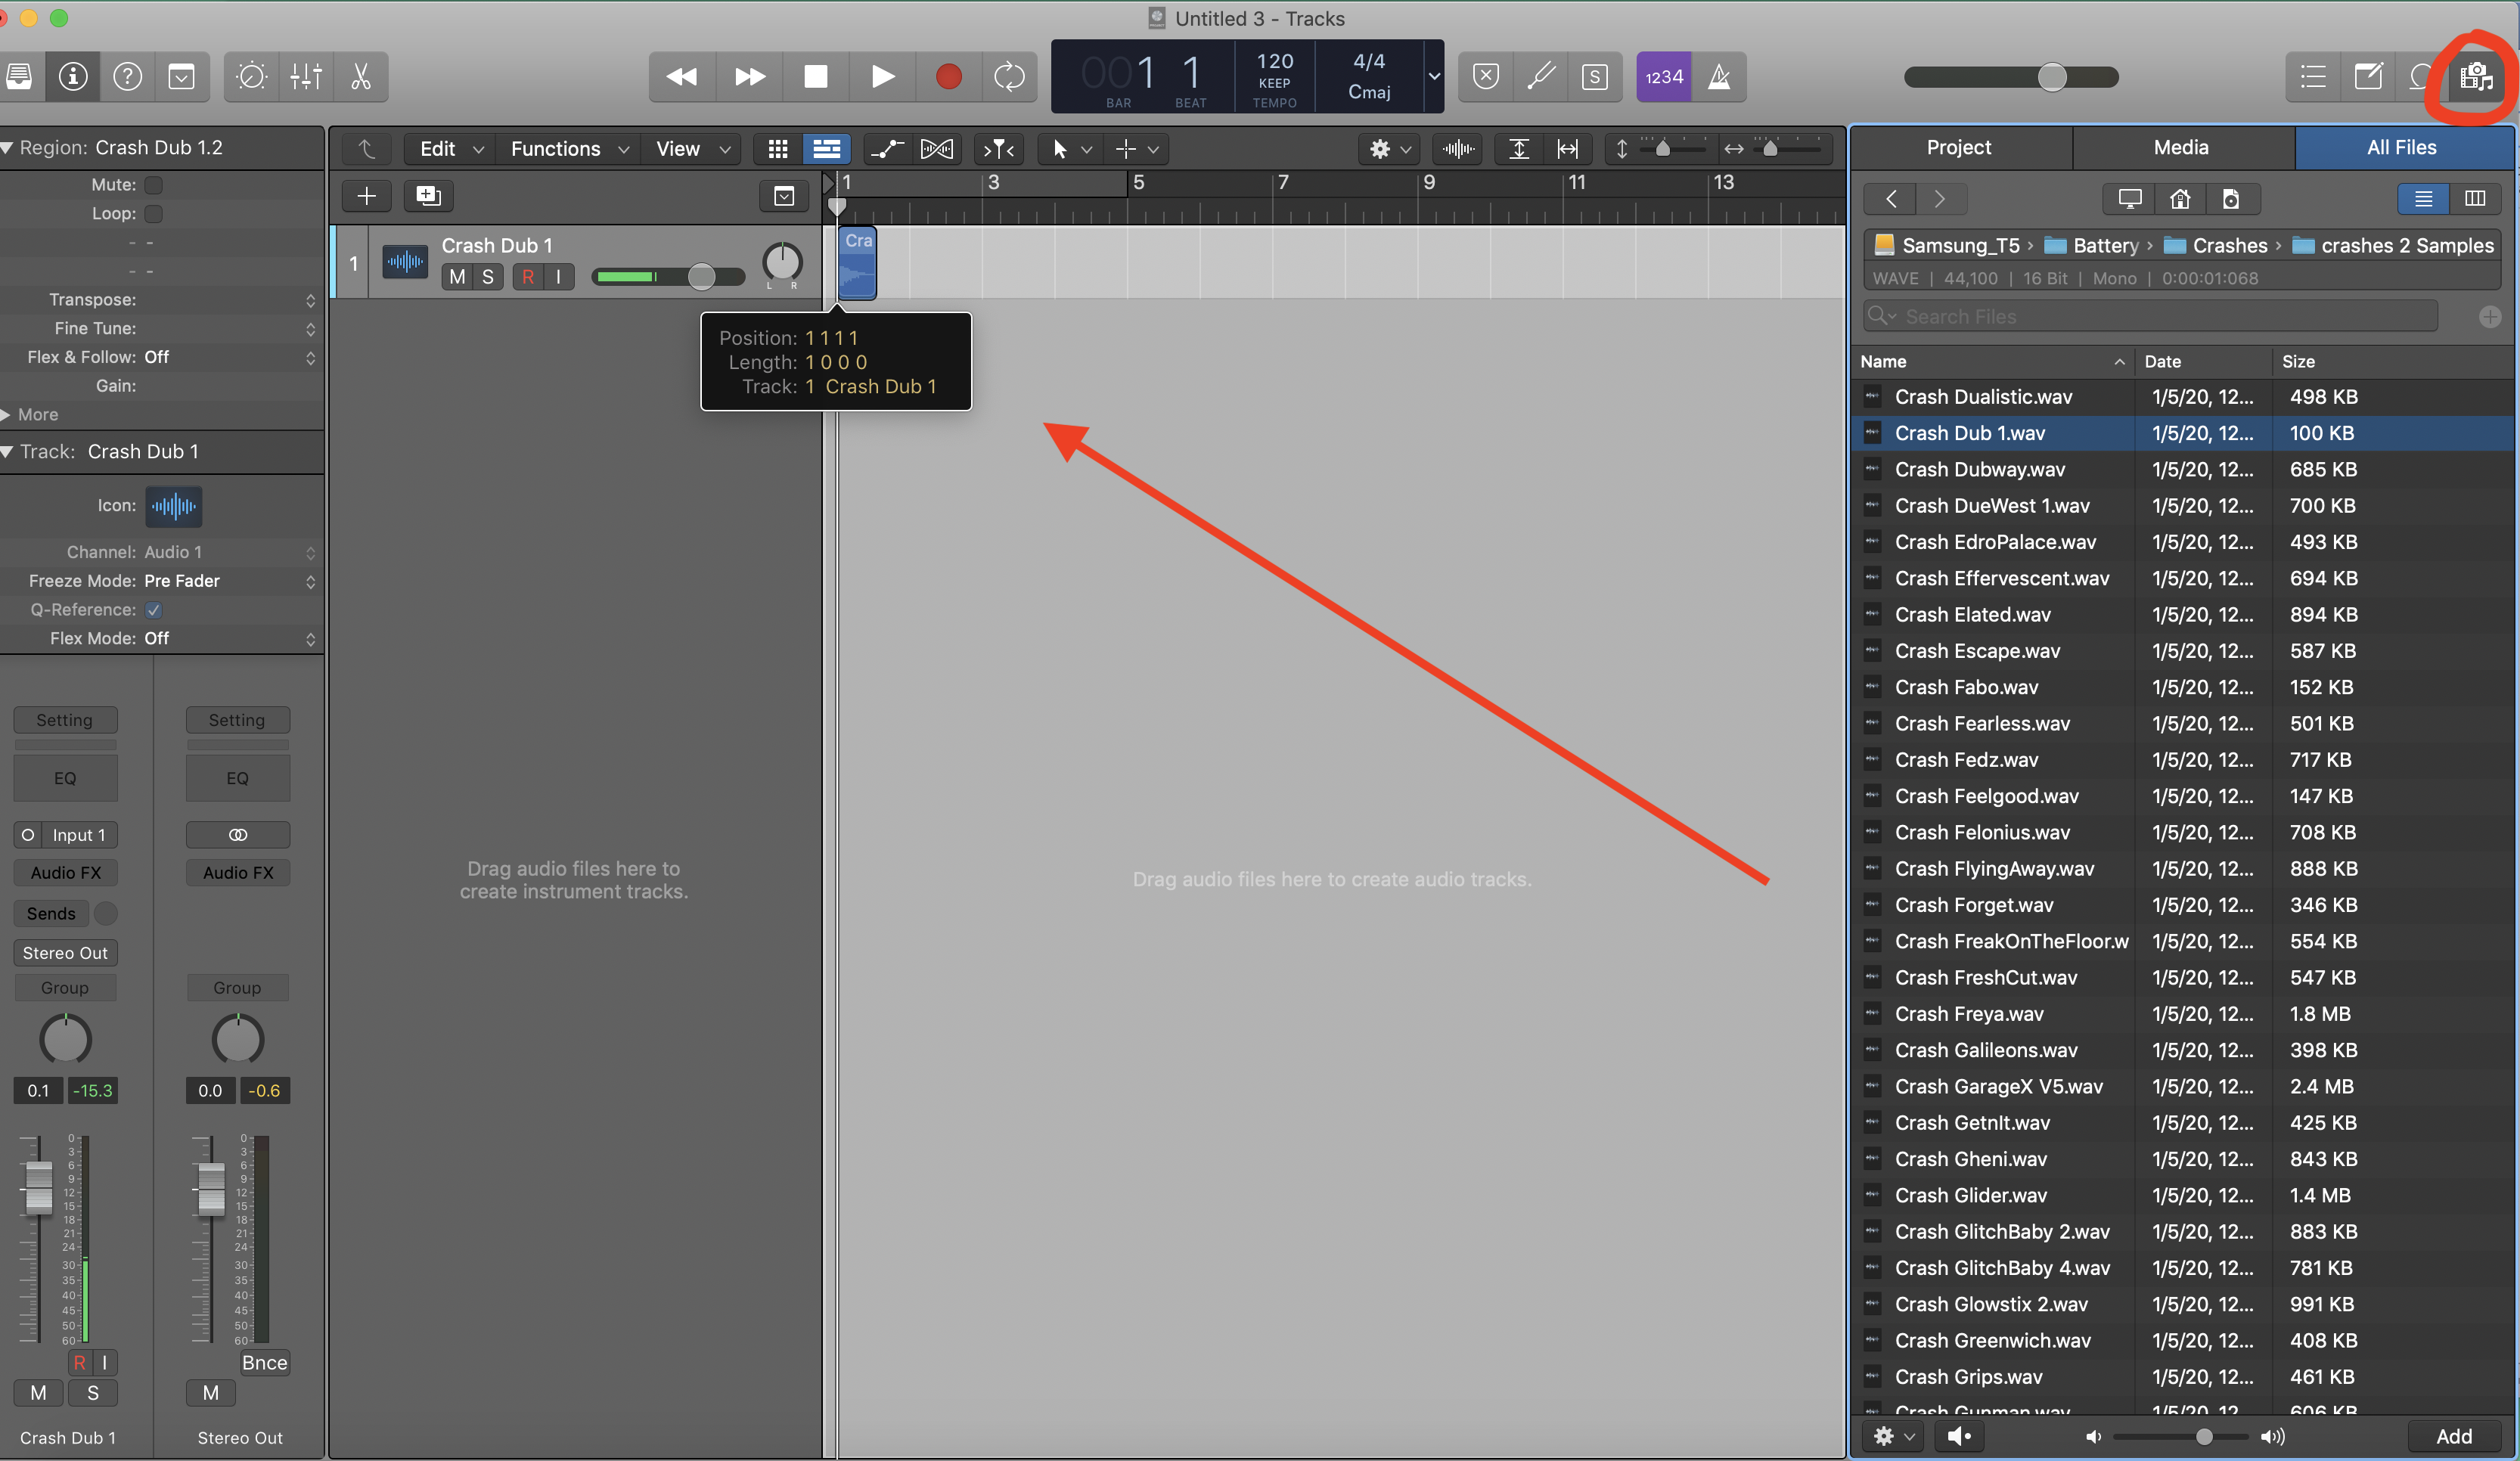2520x1461 pixels.
Task: Tick the region Mute checkbox
Action: [153, 185]
